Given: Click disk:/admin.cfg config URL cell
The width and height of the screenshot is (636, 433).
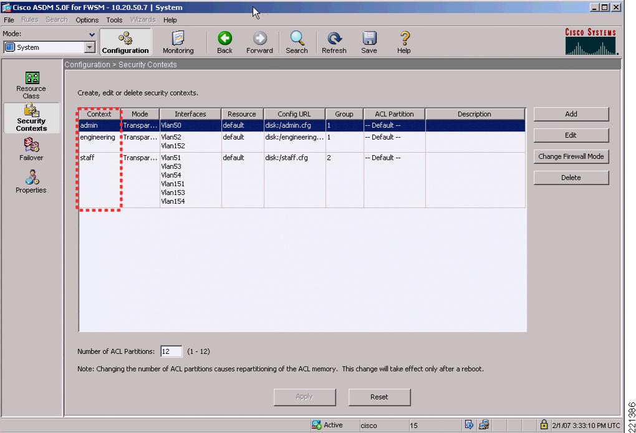Looking at the screenshot, I should click(294, 126).
